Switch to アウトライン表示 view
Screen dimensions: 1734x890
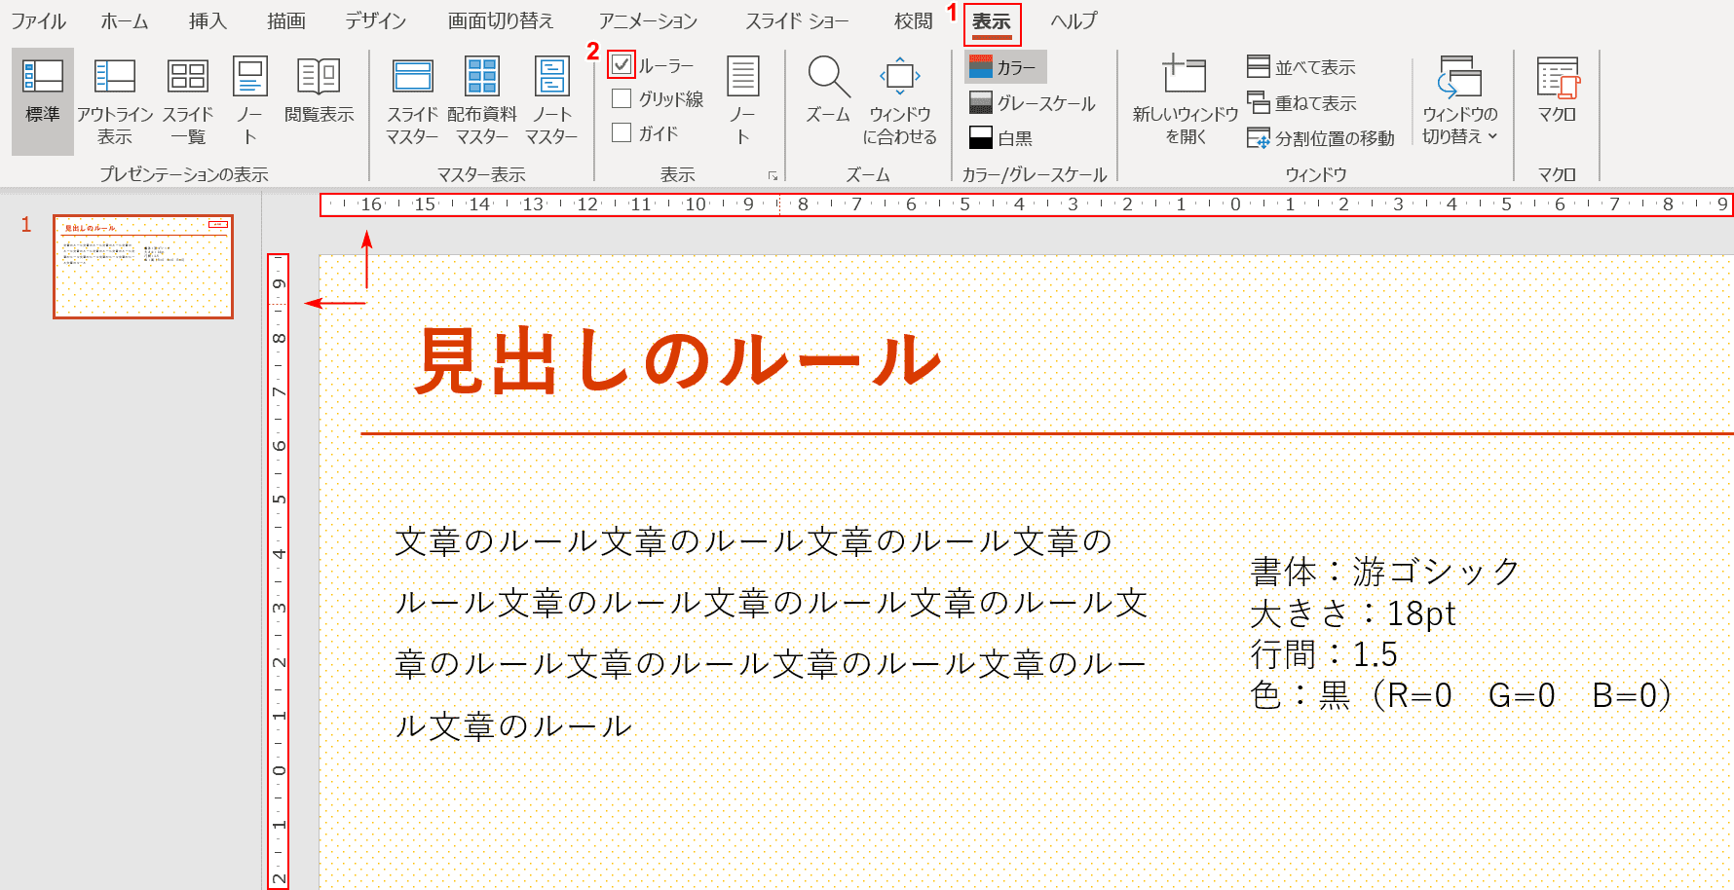pyautogui.click(x=115, y=101)
